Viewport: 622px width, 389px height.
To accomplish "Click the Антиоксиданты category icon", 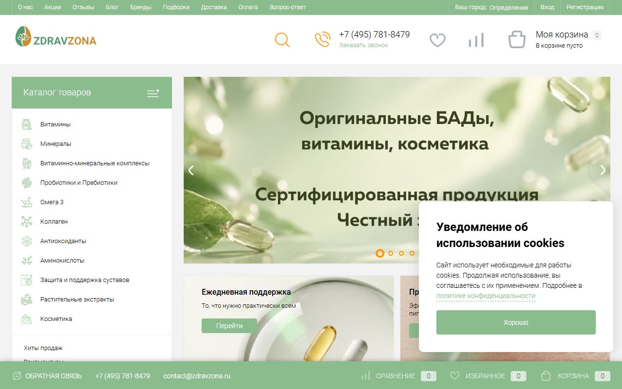I will (x=27, y=241).
